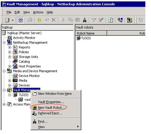The image size is (151, 134).
Task: Click the Robot Name column header
Action: click(x=91, y=33)
